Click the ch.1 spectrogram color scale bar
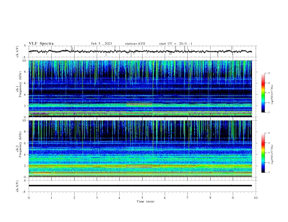Image resolution: width=288 pixels, height=222 pixels. [x=263, y=93]
